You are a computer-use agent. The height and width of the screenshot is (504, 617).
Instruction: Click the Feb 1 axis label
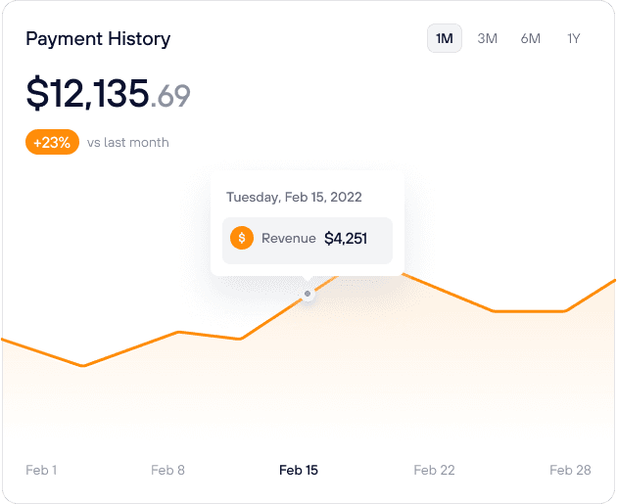41,470
